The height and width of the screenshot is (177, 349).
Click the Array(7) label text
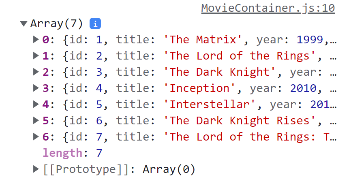coord(56,23)
